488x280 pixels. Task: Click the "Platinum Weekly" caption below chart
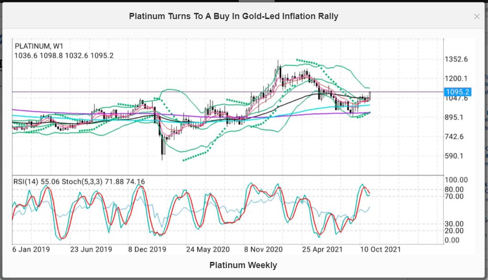tap(243, 265)
